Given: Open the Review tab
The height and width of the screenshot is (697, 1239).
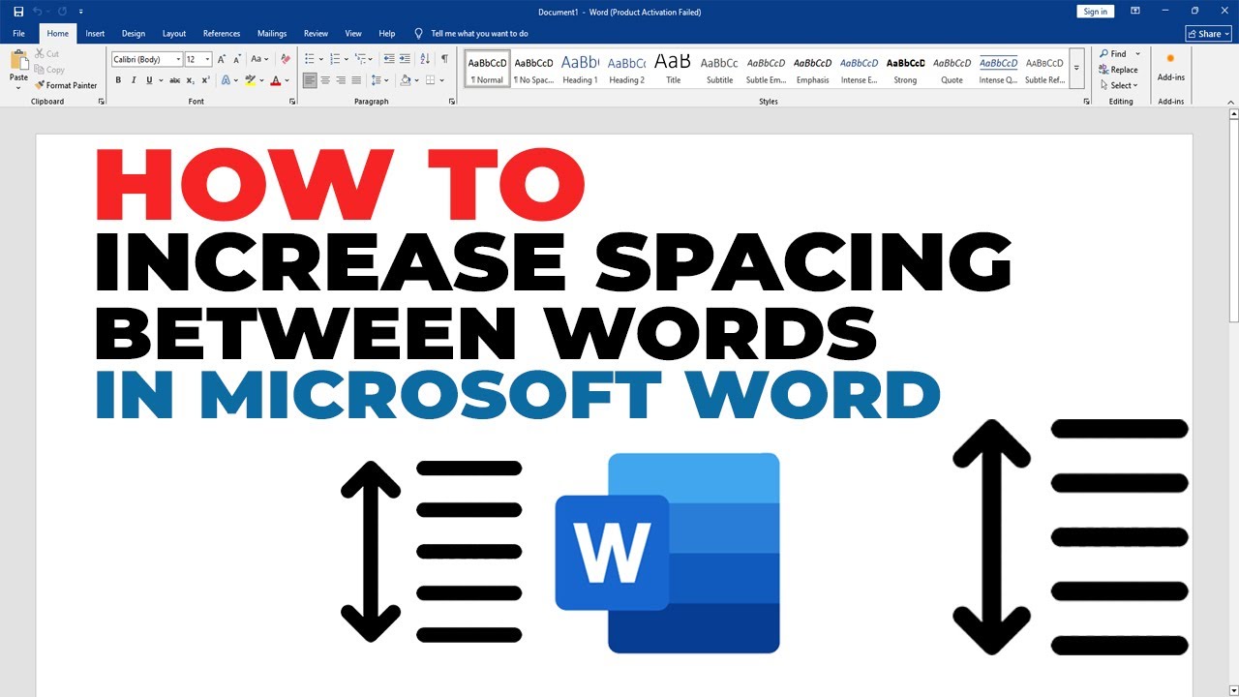Looking at the screenshot, I should point(317,33).
